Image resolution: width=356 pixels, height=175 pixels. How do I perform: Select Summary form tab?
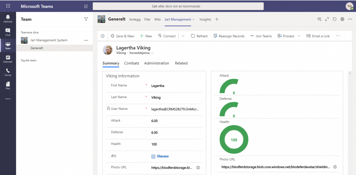pyautogui.click(x=111, y=63)
